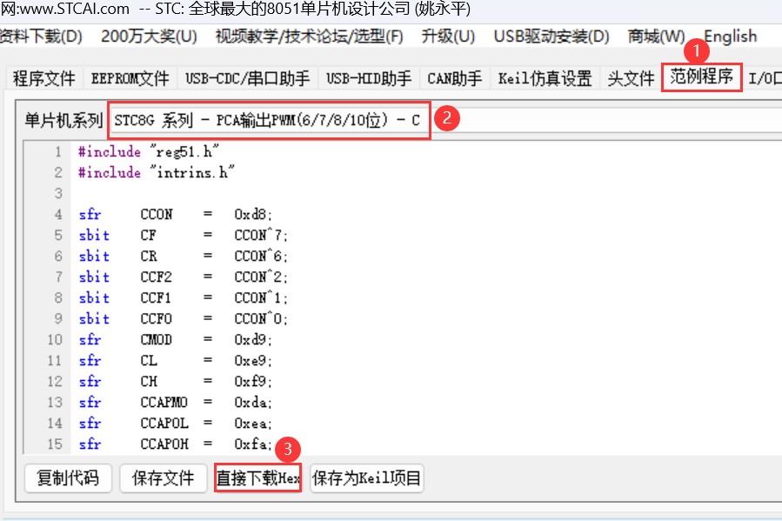The height and width of the screenshot is (521, 782).
Task: Click the value 0xd8 in code
Action: 251,214
